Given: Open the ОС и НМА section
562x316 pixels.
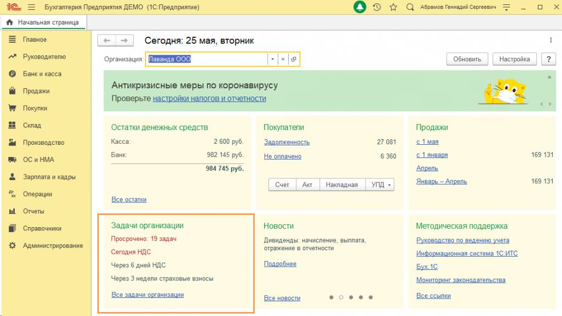Looking at the screenshot, I should pyautogui.click(x=38, y=160).
